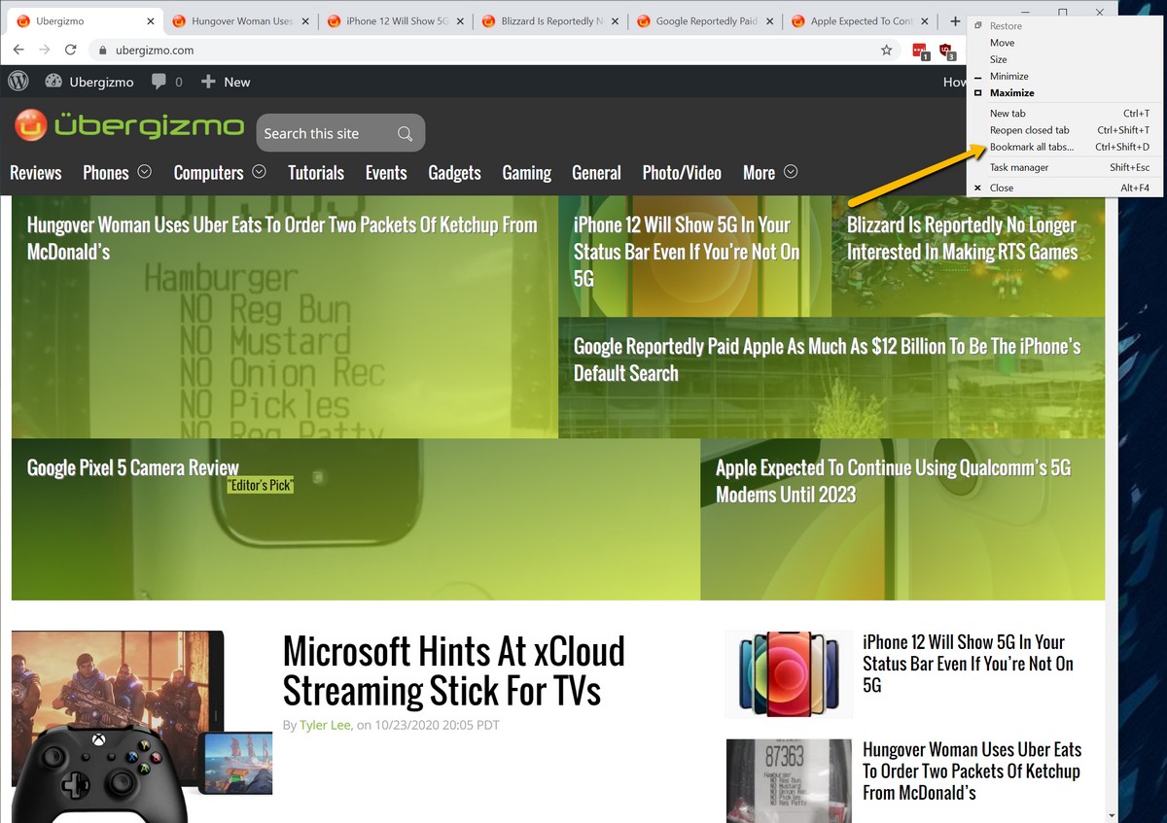Click the Ubergizmo logo
1167x823 pixels.
[x=129, y=125]
